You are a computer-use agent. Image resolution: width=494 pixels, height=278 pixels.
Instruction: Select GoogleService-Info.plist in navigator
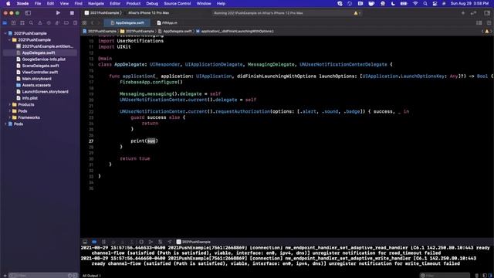(41, 59)
